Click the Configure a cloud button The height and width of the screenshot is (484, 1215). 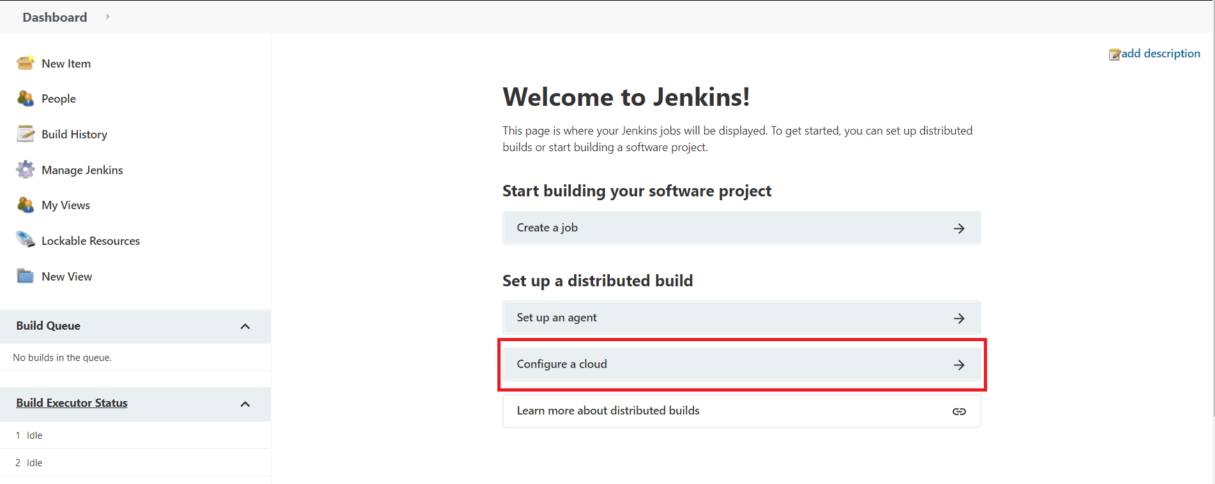741,364
